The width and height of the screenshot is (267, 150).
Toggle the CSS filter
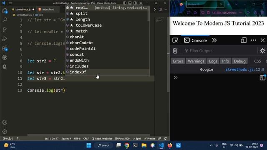[257, 61]
